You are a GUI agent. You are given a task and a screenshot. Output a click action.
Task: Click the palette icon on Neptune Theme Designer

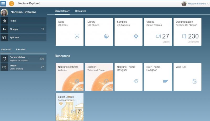point(136,81)
